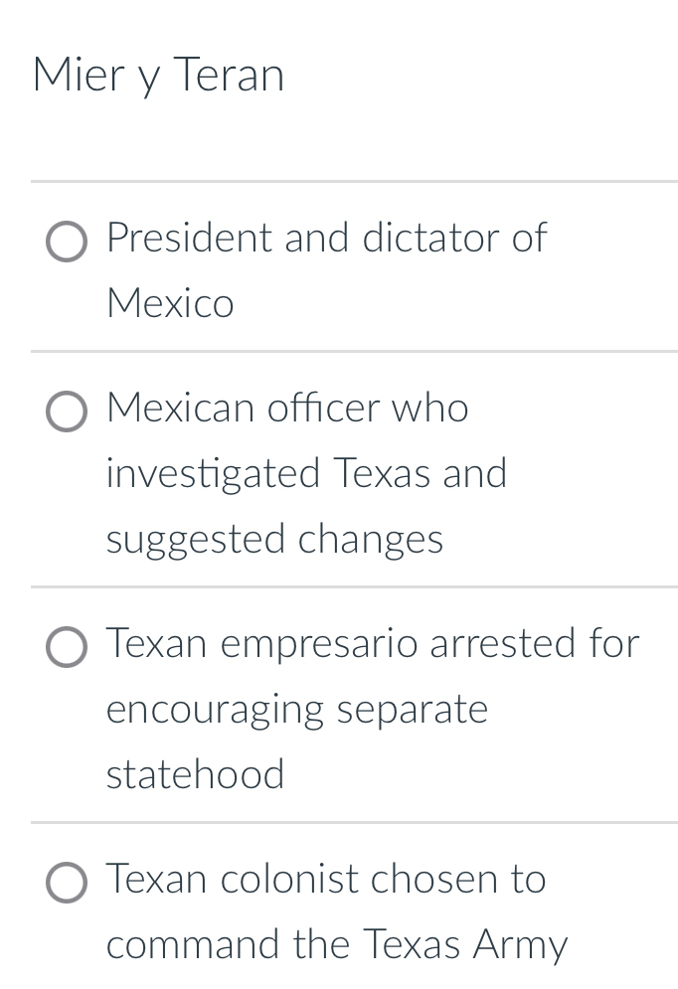Click the 'Mier y Teran' question heading
Image resolution: width=678 pixels, height=989 pixels.
point(158,76)
